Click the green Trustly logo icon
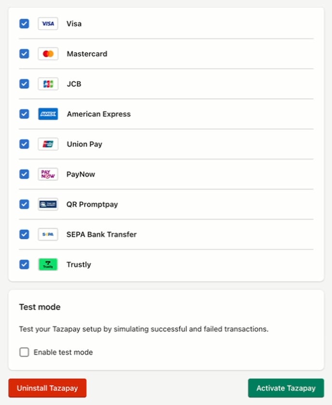332x405 pixels. (48, 264)
